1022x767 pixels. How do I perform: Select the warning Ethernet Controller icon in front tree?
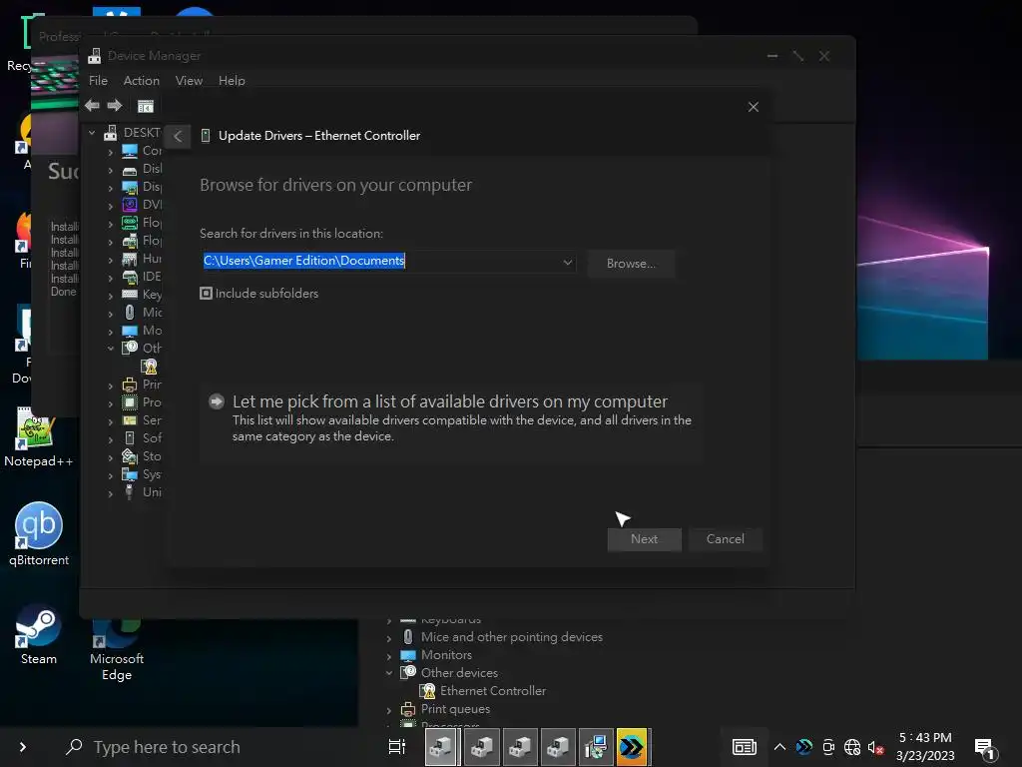pos(150,366)
